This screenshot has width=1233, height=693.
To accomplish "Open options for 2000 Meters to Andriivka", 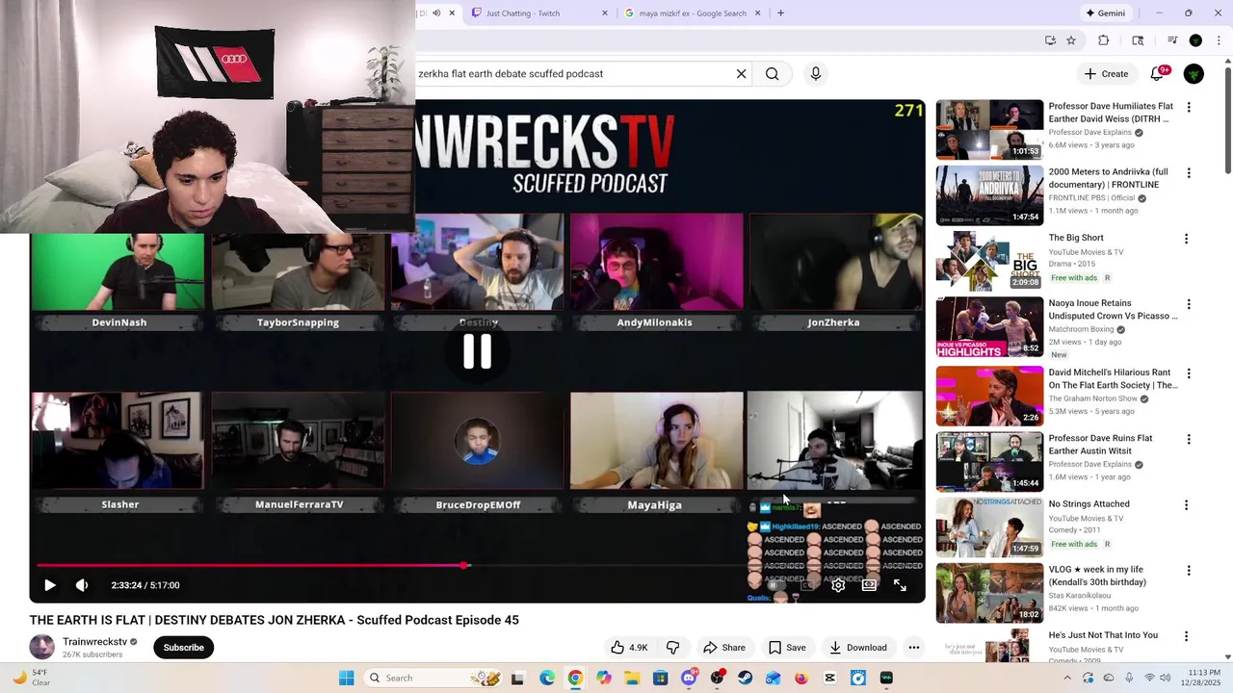I will [1189, 173].
